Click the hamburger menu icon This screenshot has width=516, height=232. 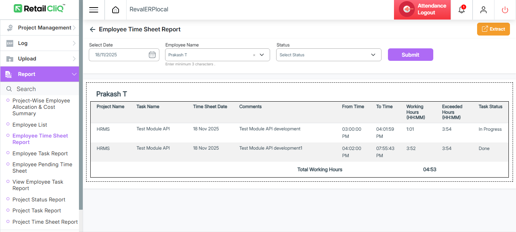pos(94,10)
